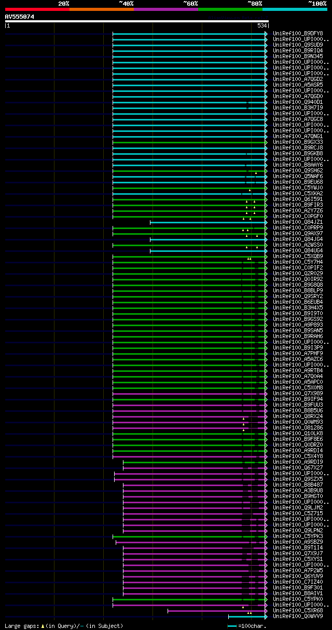Open the UniRef100_A5ASR5 hit label
The width and height of the screenshot is (332, 630).
(x=298, y=85)
